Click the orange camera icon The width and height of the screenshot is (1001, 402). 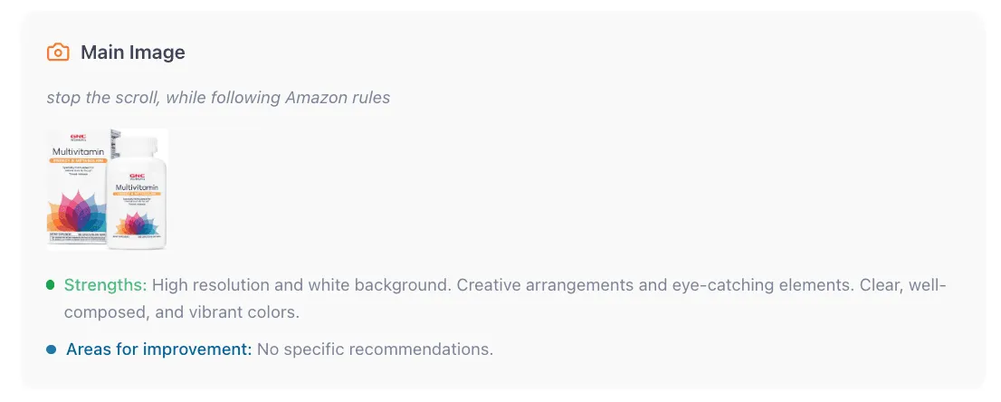57,53
